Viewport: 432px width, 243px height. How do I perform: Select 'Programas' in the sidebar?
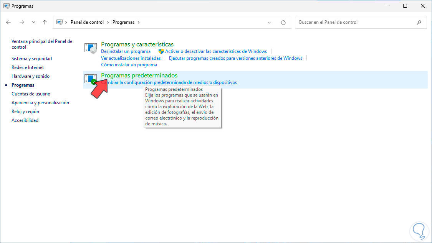point(23,85)
